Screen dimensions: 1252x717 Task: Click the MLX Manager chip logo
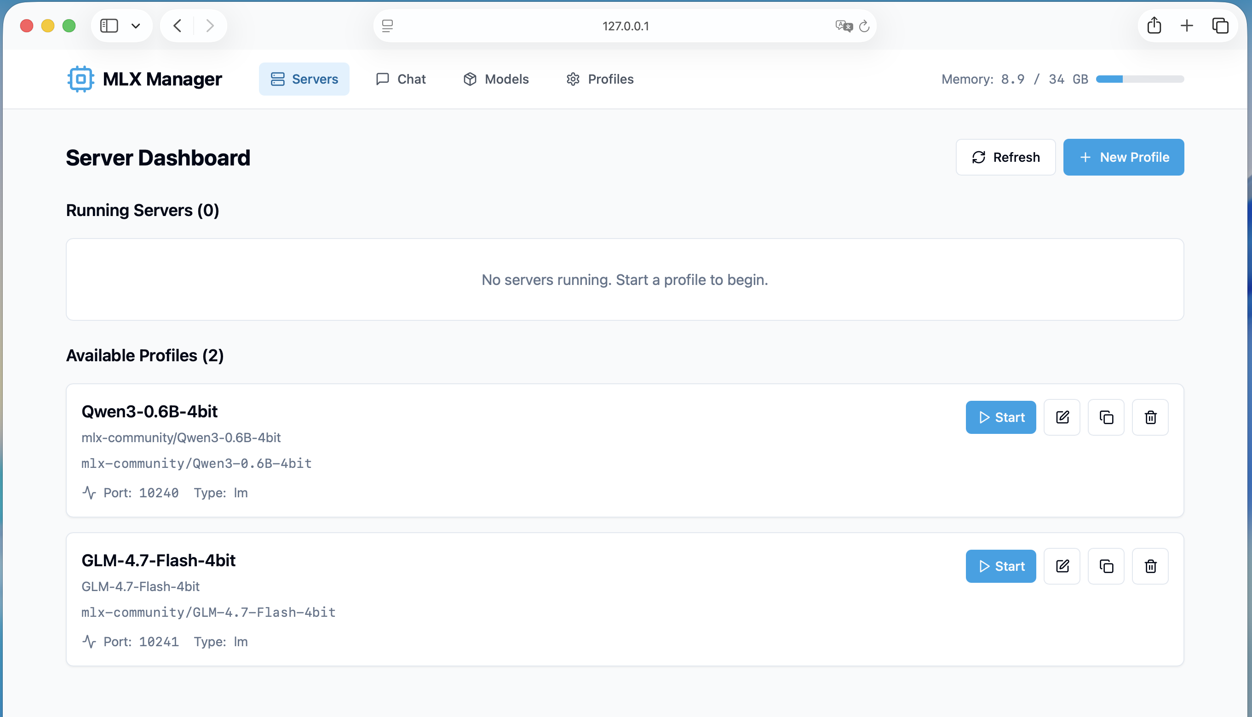pyautogui.click(x=81, y=79)
